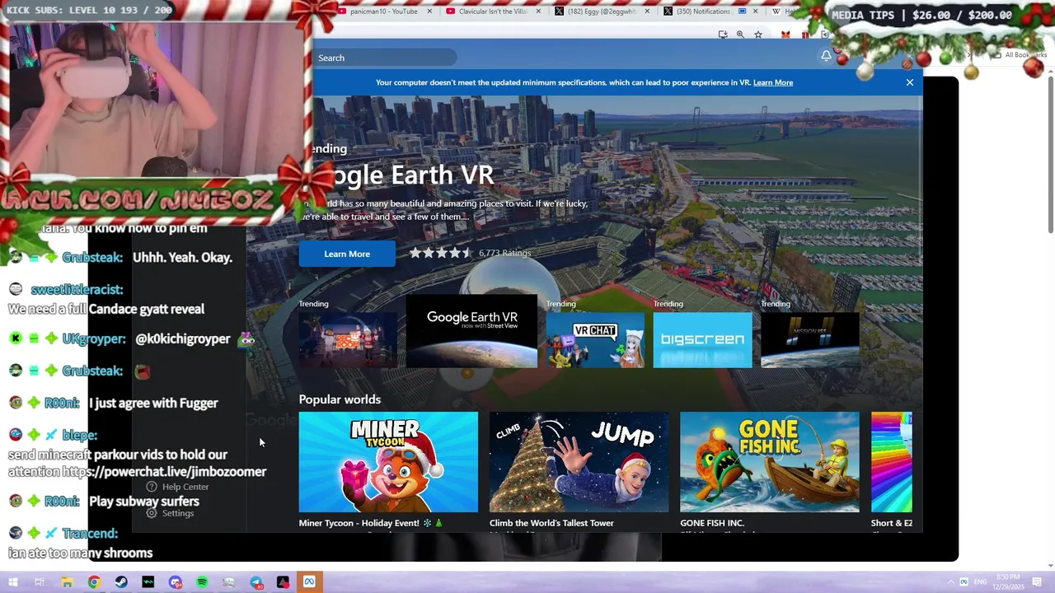Close the (182) Eggy tab

pyautogui.click(x=648, y=12)
